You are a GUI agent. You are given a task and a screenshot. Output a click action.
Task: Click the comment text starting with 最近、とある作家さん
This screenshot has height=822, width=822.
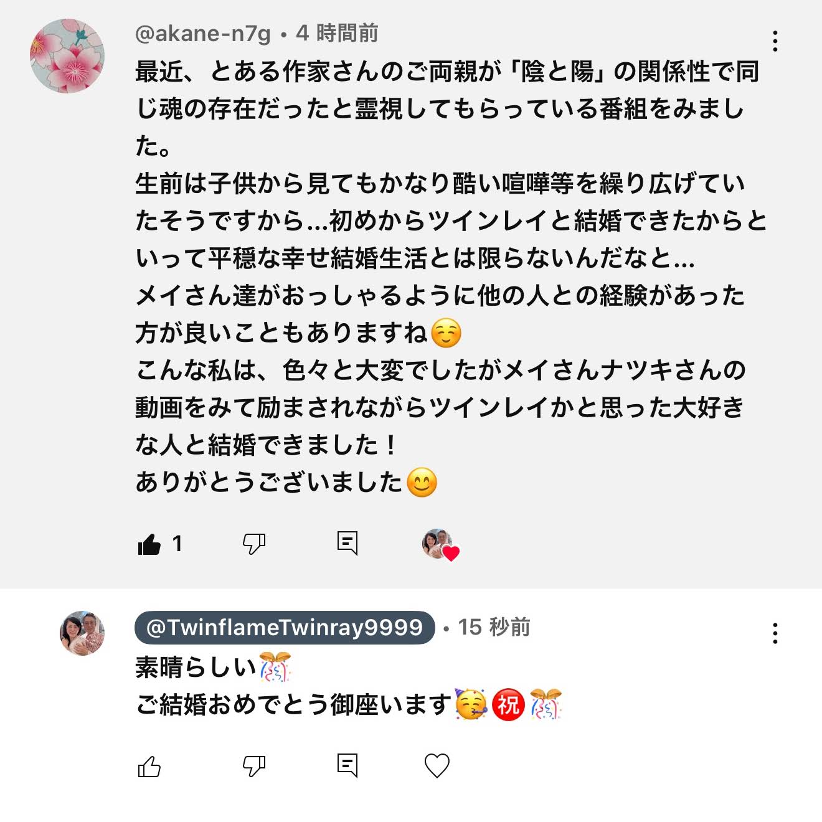tap(446, 72)
